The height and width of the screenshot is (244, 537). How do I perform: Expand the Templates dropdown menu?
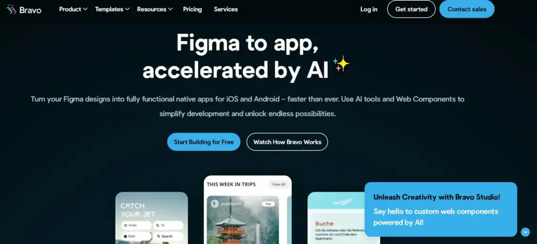coord(112,9)
